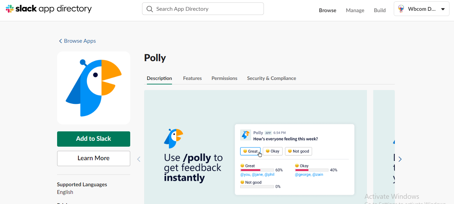Go back via Browse Apps link

point(80,41)
